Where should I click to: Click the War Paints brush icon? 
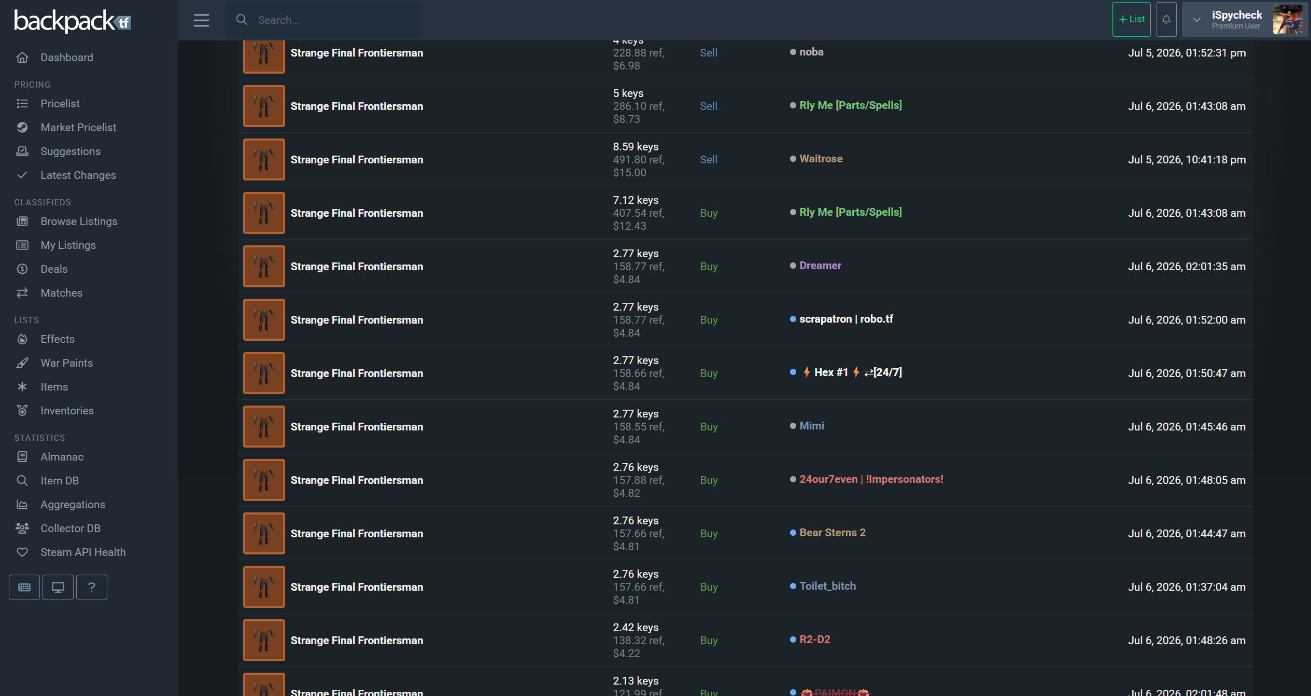coord(22,363)
